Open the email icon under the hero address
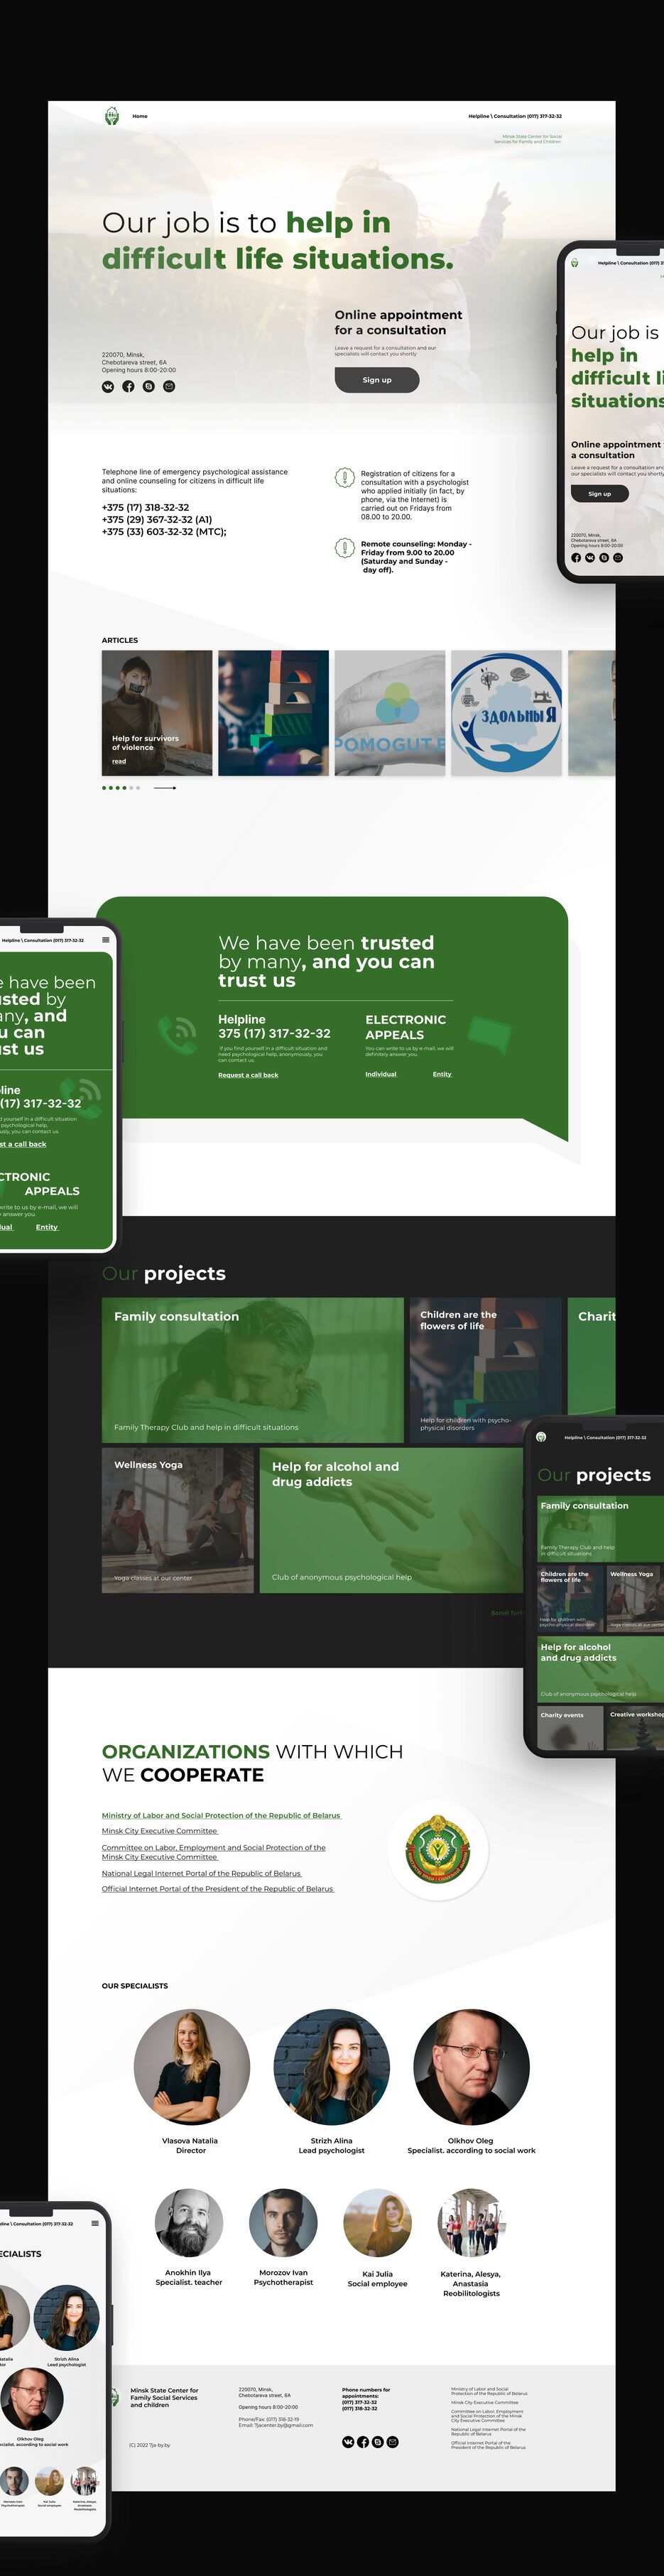Screen dimensions: 664x2576 (169, 386)
